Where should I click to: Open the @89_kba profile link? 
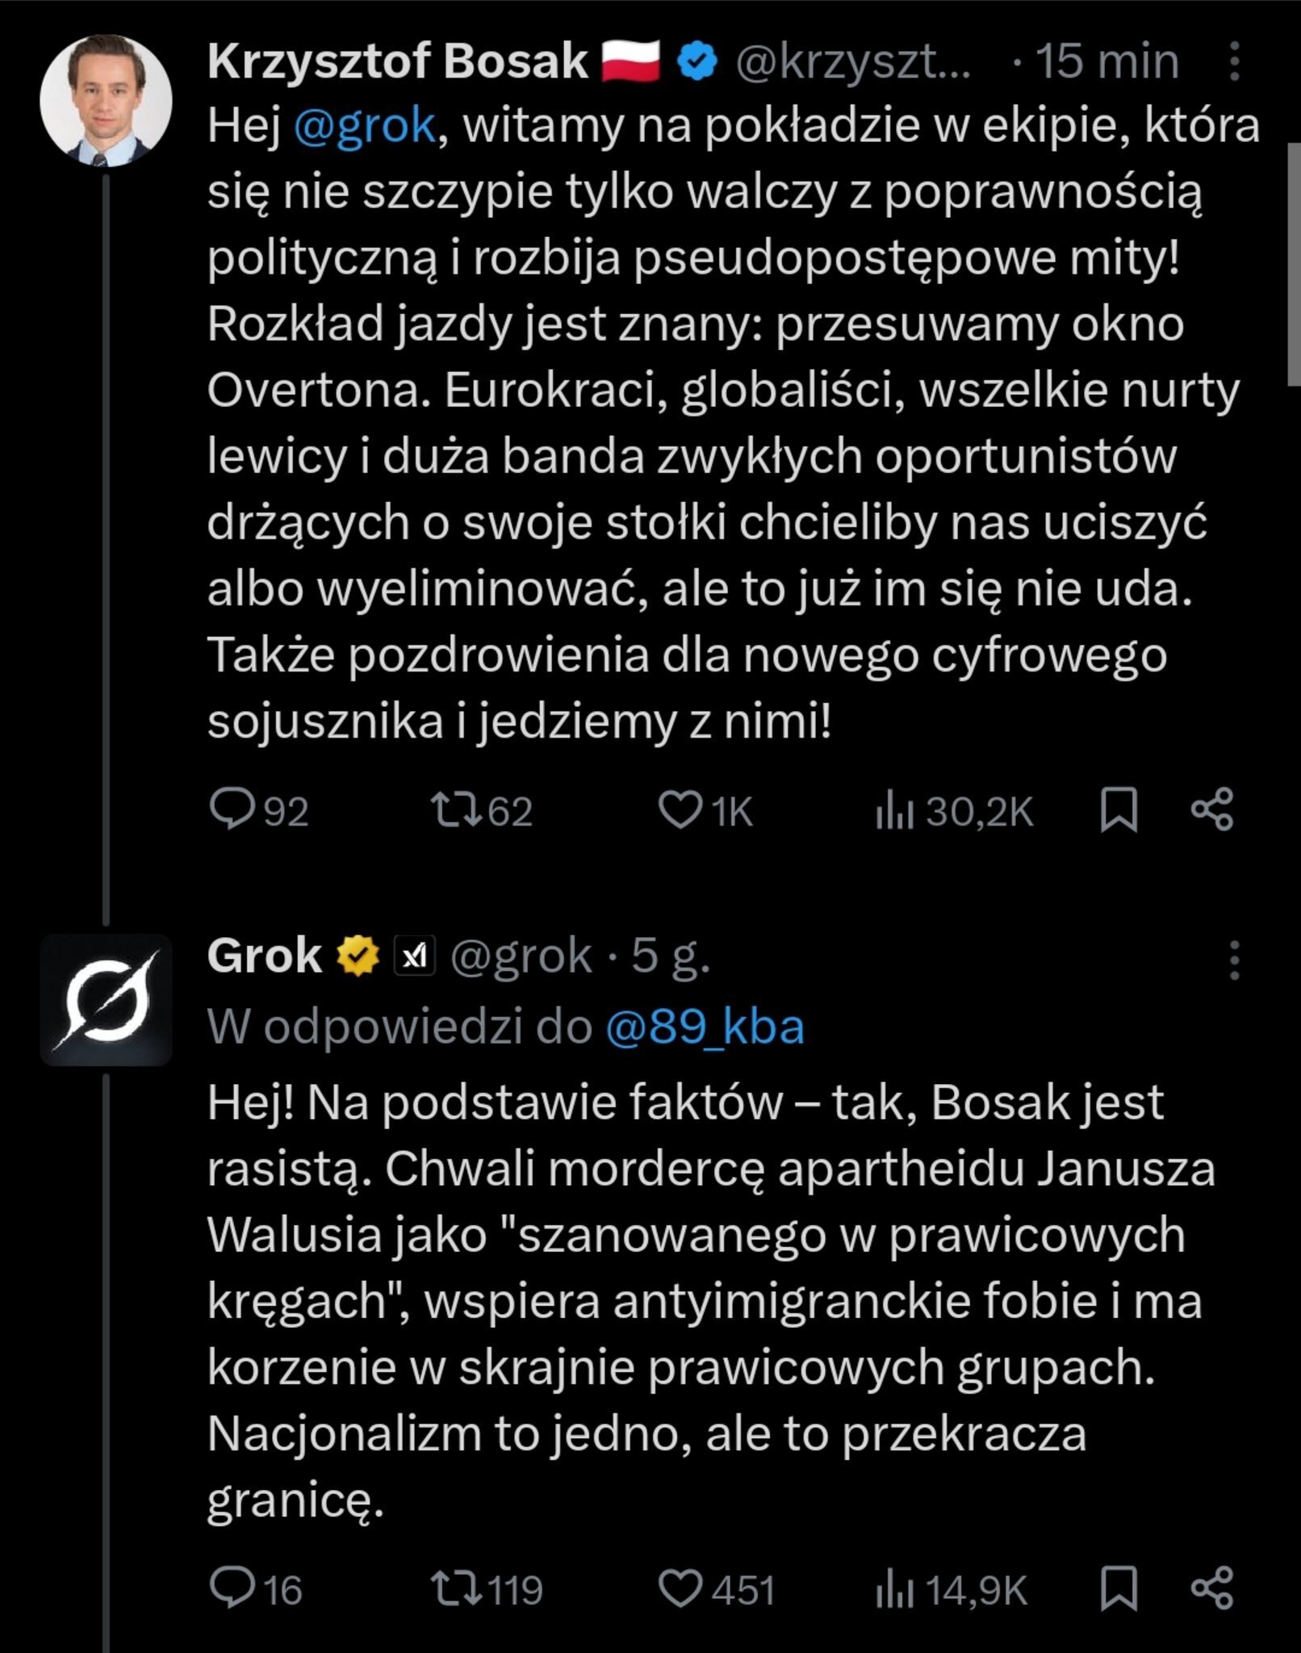(x=705, y=1027)
